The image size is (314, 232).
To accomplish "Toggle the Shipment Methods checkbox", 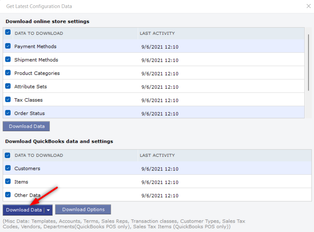I will [8, 59].
